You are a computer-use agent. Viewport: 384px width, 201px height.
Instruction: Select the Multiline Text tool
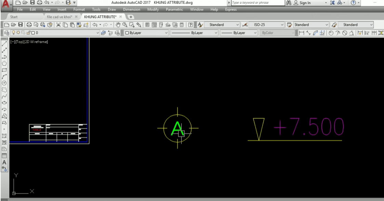point(4,162)
